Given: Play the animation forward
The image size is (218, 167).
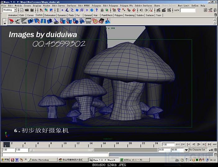Looking at the screenshot, I should pos(199,144).
